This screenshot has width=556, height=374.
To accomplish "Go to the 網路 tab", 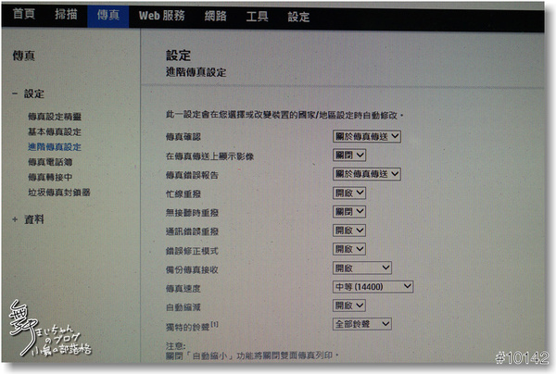I will click(215, 16).
